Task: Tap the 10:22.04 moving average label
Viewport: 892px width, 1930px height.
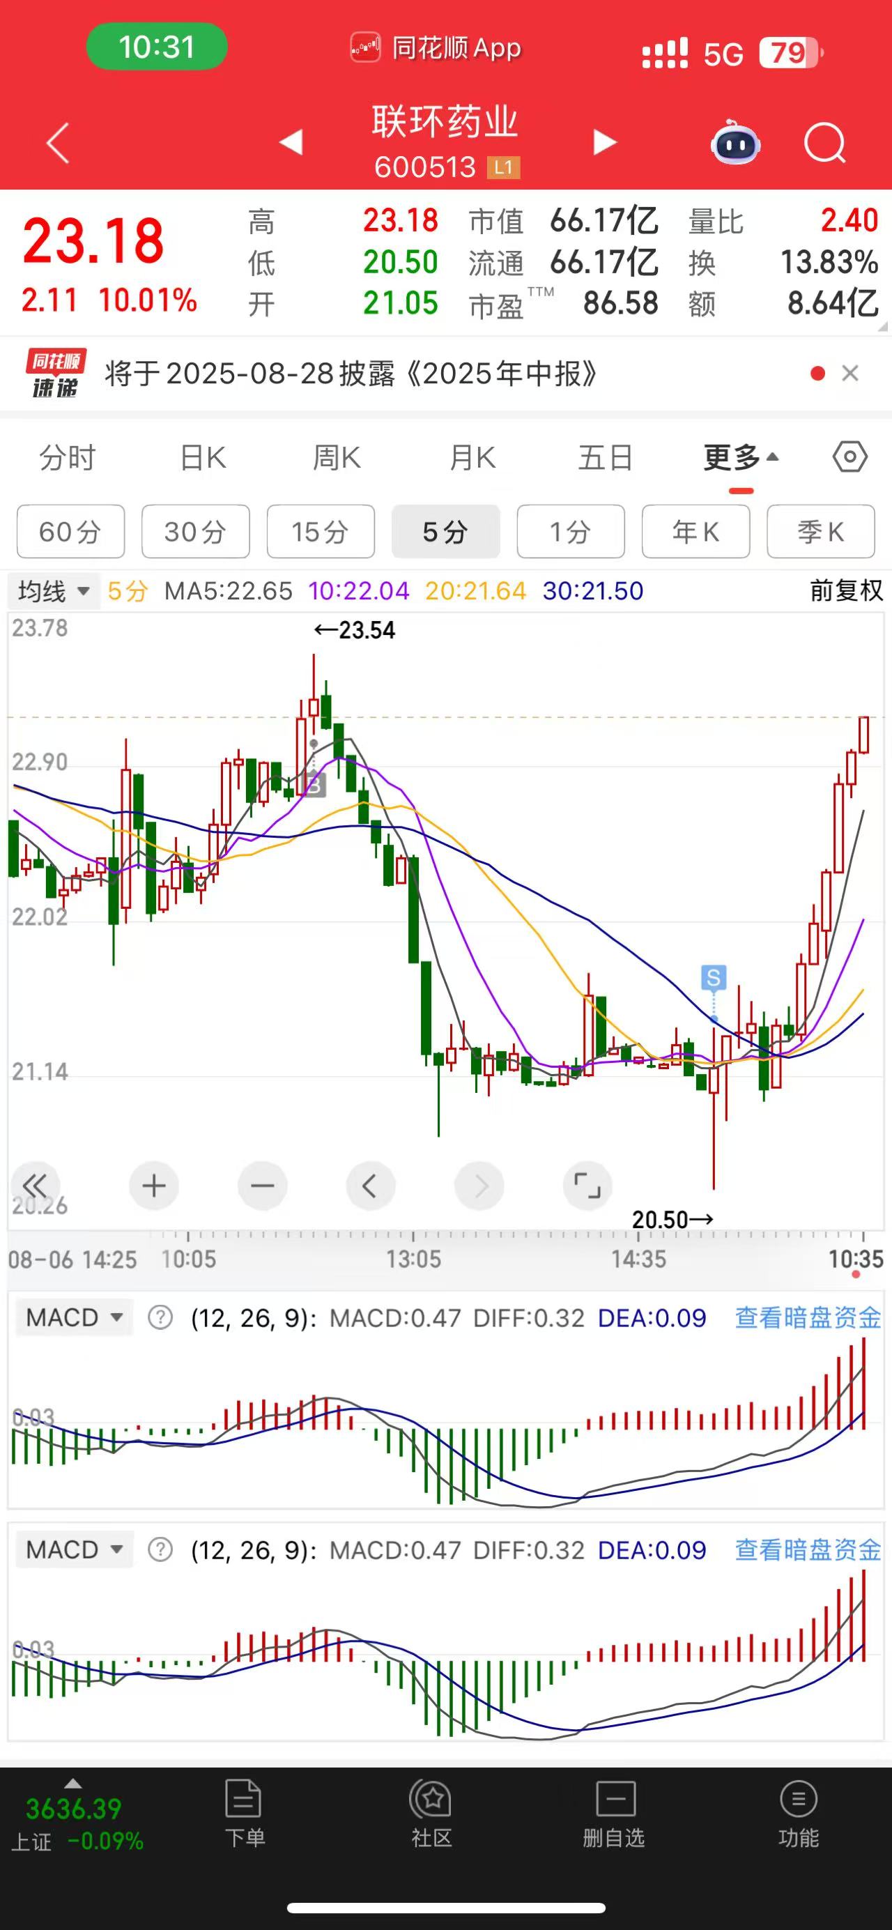Action: (x=359, y=591)
